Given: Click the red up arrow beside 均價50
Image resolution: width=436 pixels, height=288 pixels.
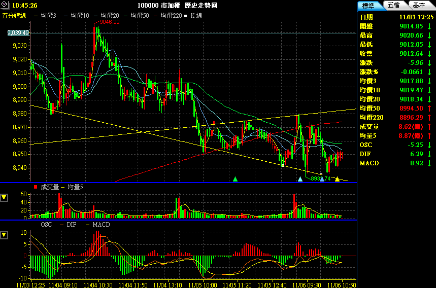Looking at the screenshot, I should pos(429,109).
